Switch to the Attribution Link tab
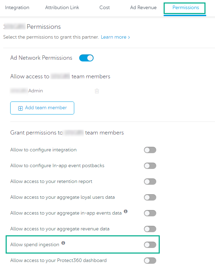The width and height of the screenshot is (215, 275). pos(62,8)
